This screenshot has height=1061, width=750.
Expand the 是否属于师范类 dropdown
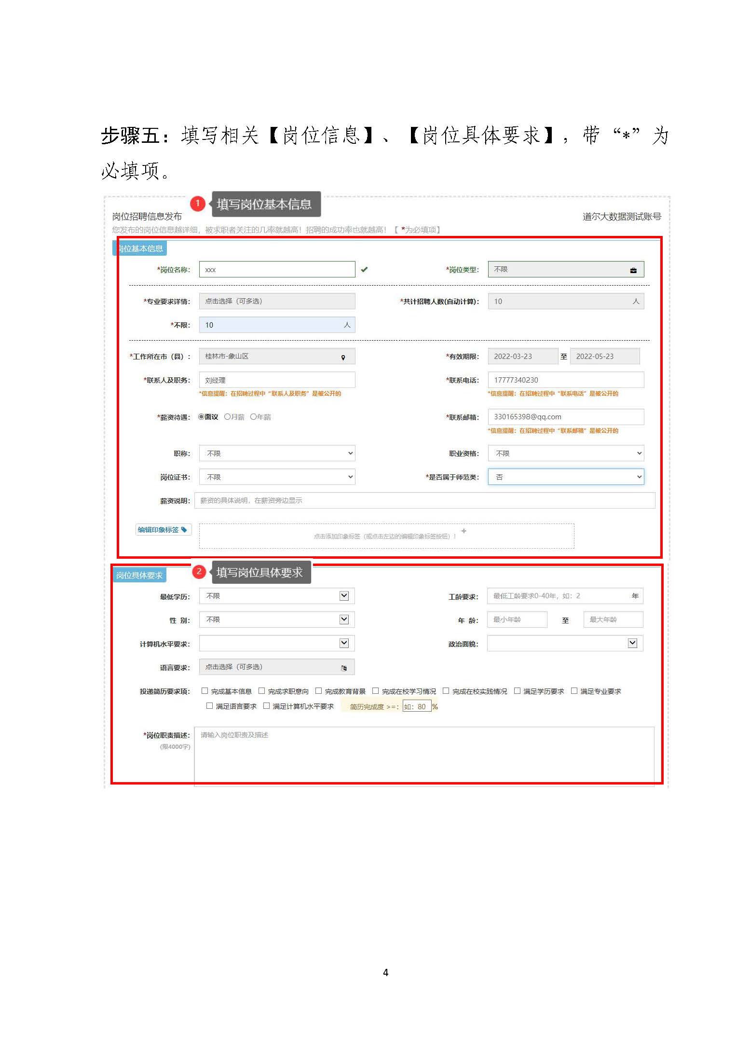click(x=565, y=477)
